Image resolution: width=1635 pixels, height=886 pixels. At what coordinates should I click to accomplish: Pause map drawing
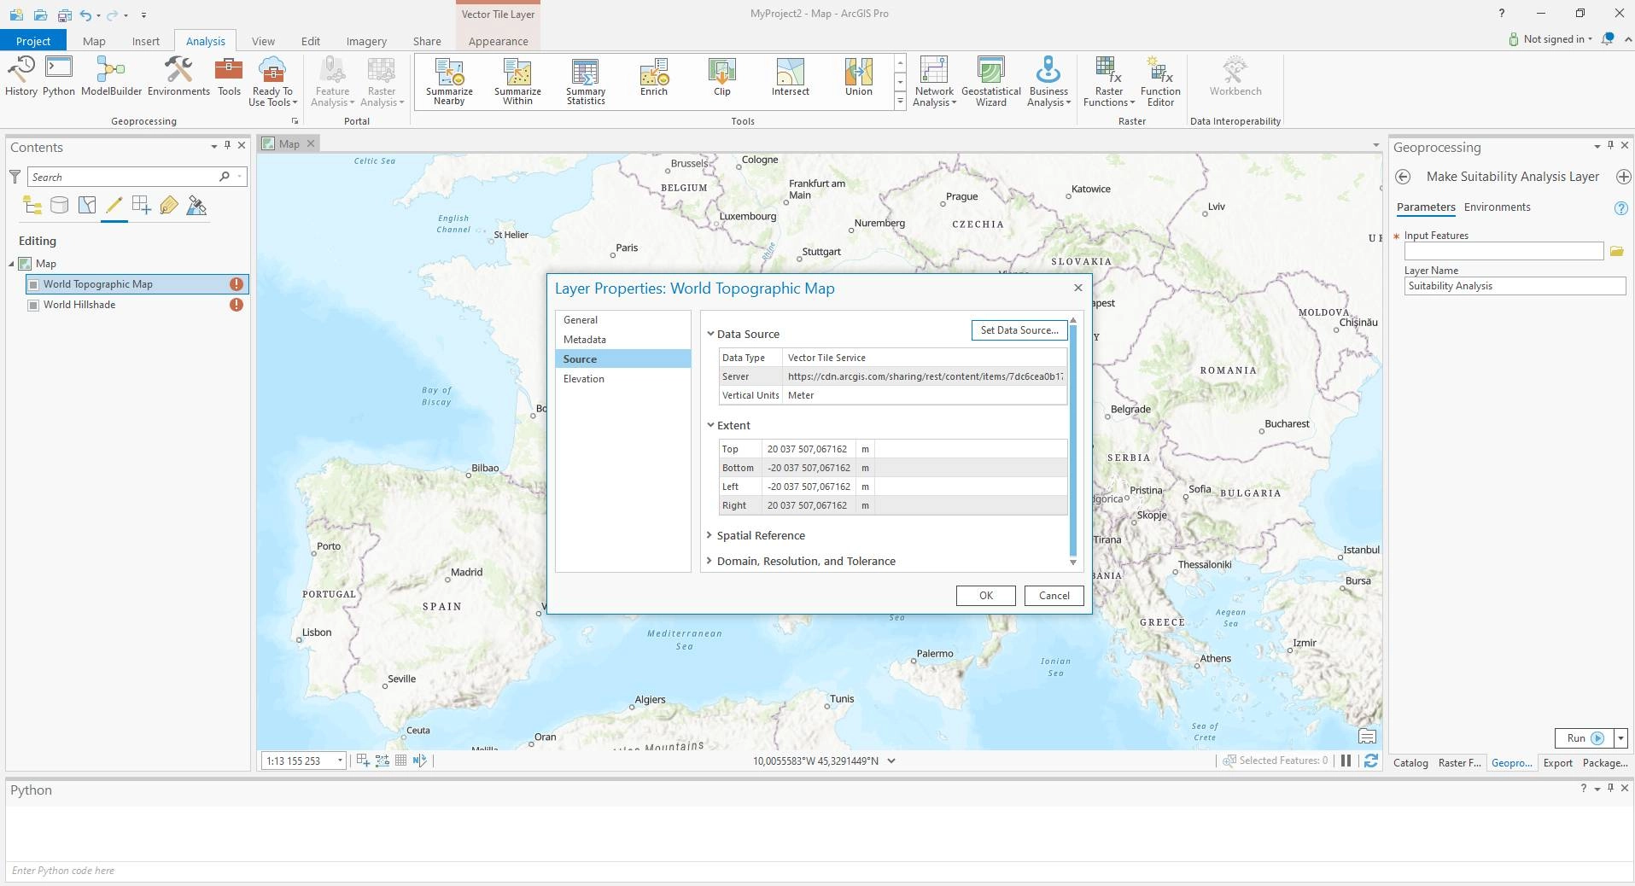point(1346,761)
